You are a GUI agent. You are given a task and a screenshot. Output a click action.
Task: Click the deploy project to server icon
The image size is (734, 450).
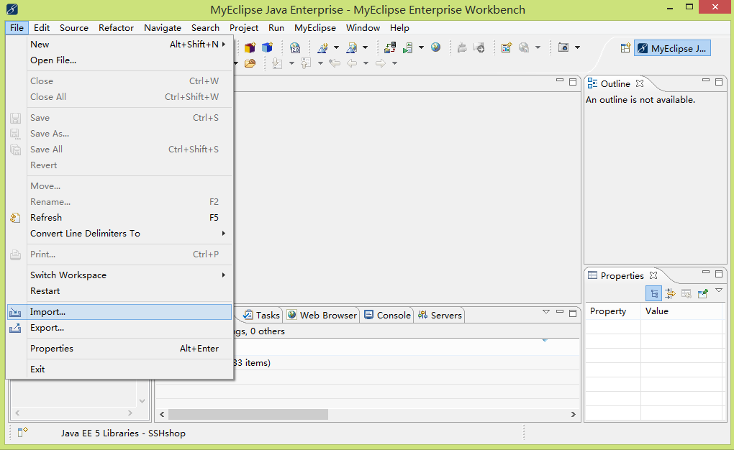[390, 47]
